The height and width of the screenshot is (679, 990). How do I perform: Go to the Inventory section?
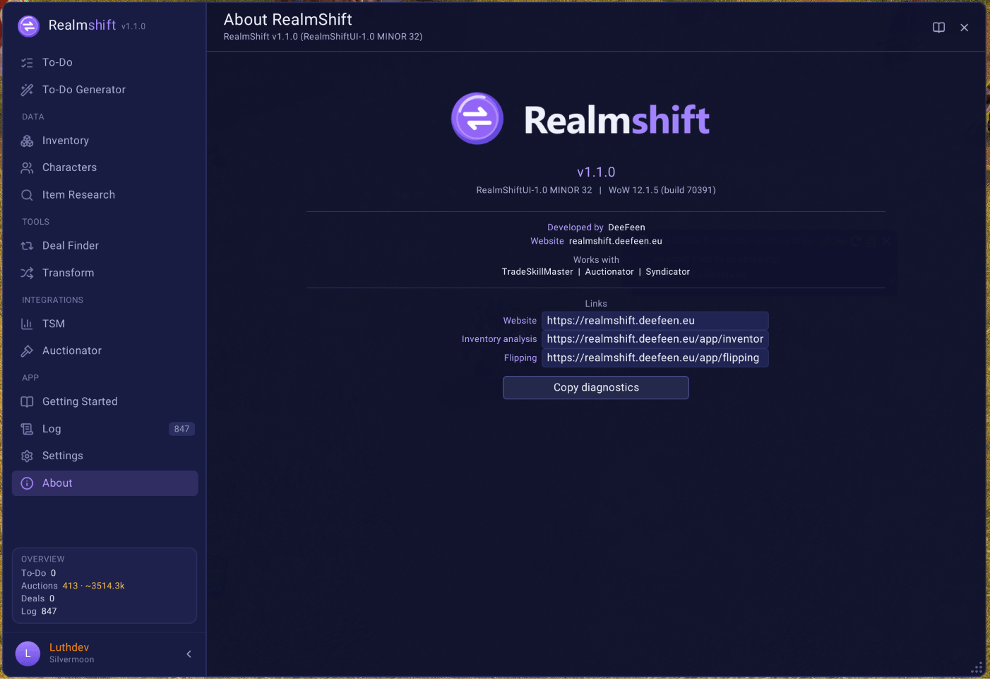click(105, 141)
